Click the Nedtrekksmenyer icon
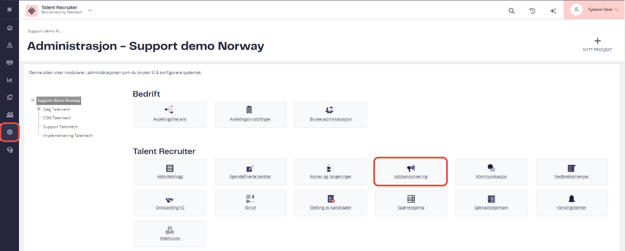This screenshot has width=625, height=251. tap(572, 168)
